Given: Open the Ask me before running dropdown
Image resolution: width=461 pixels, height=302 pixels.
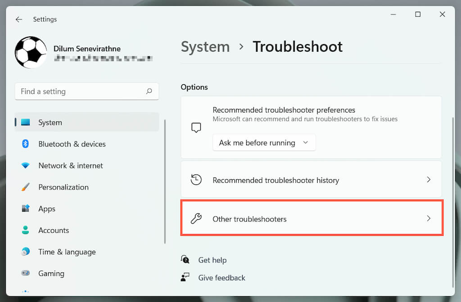Looking at the screenshot, I should tap(264, 143).
